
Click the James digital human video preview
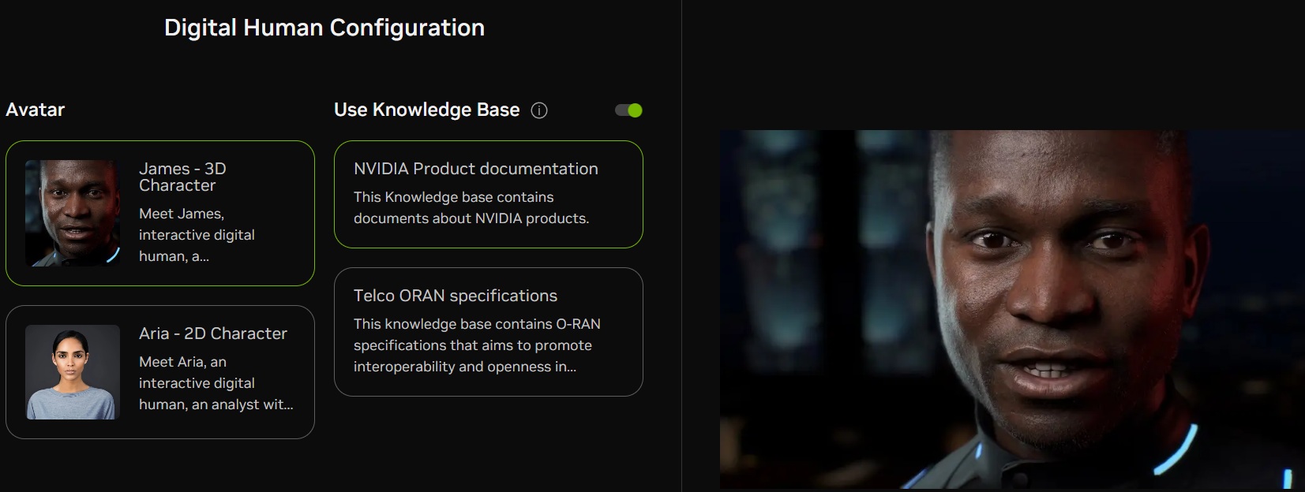(1011, 308)
